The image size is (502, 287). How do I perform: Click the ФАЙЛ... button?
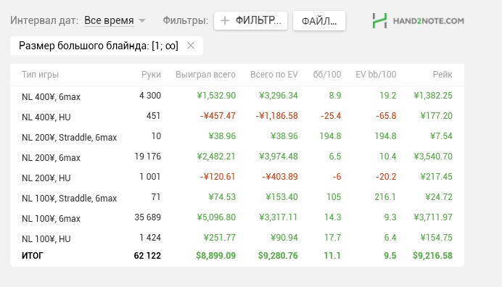[x=319, y=21]
